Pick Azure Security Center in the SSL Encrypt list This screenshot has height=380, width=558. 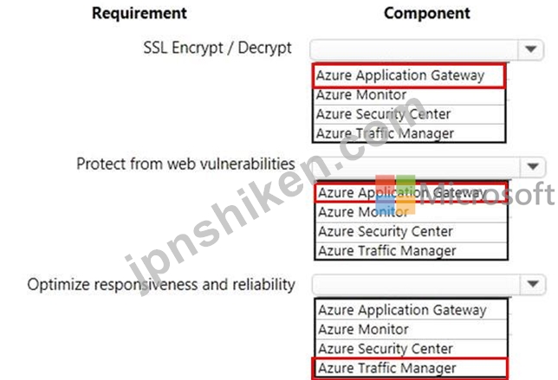click(409, 114)
